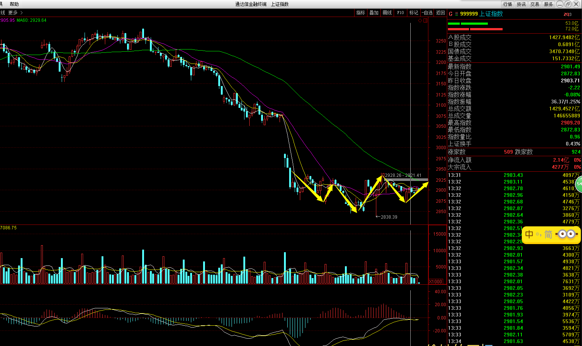The width and height of the screenshot is (582, 346).
Task: Open the 资讯 tab button
Action: click(521, 4)
